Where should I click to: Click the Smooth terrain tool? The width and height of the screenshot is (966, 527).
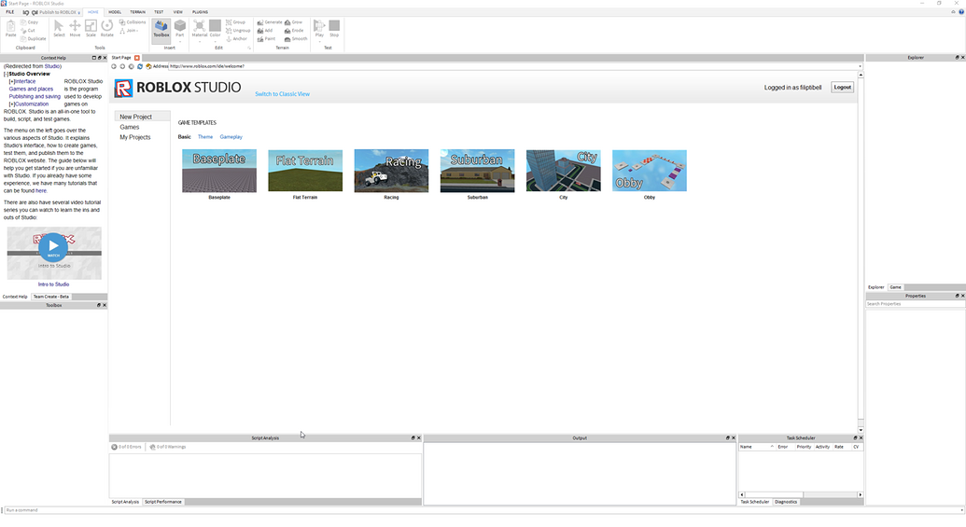tap(296, 38)
